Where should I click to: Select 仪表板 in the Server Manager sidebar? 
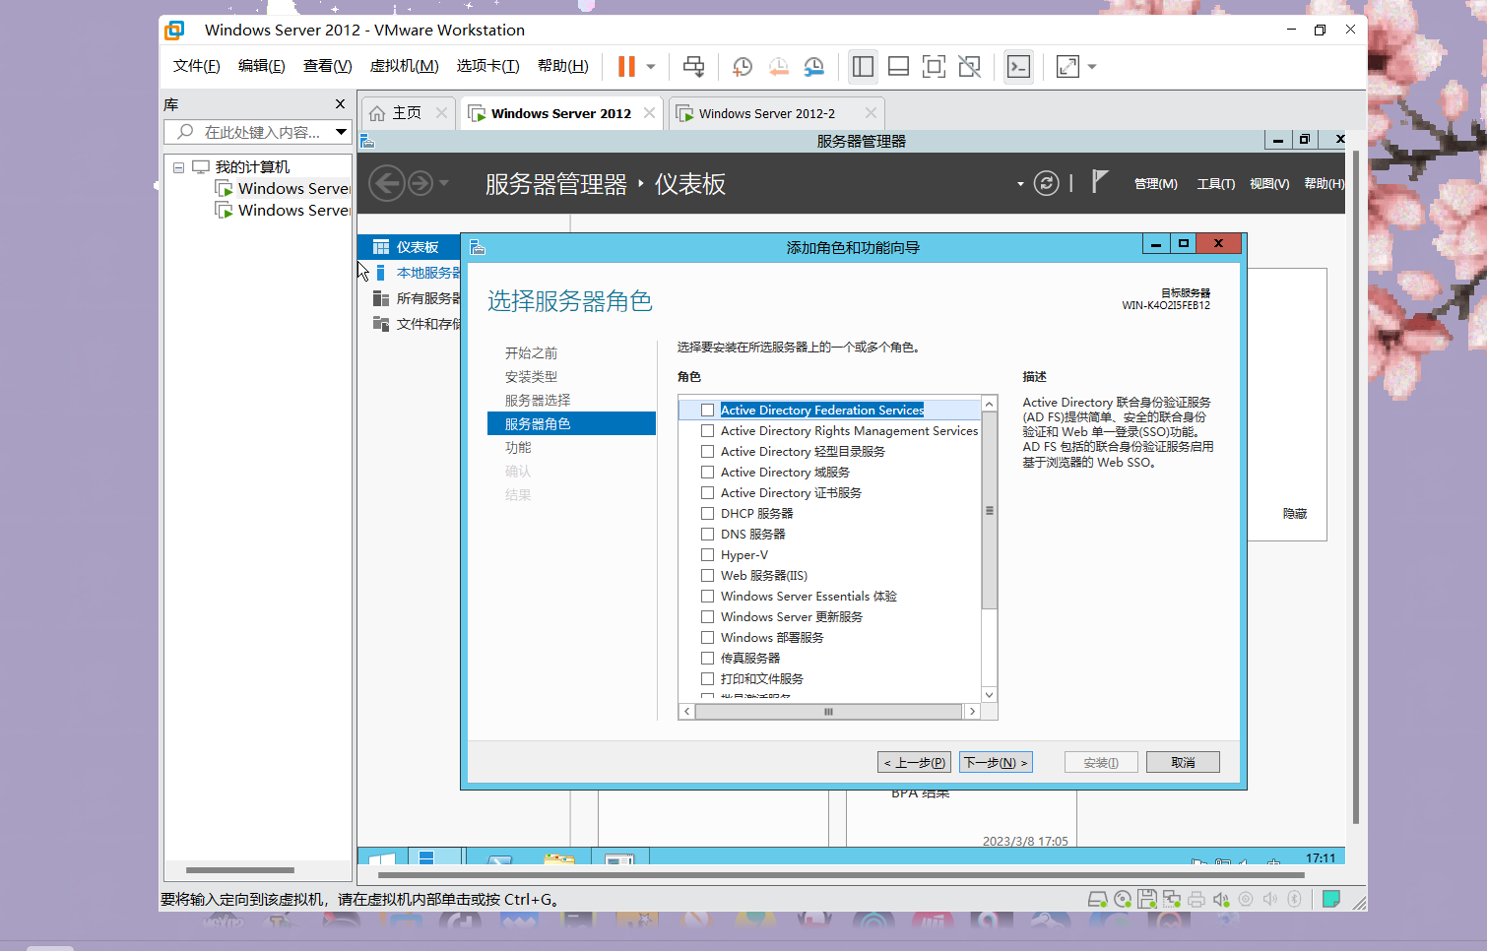pyautogui.click(x=410, y=247)
